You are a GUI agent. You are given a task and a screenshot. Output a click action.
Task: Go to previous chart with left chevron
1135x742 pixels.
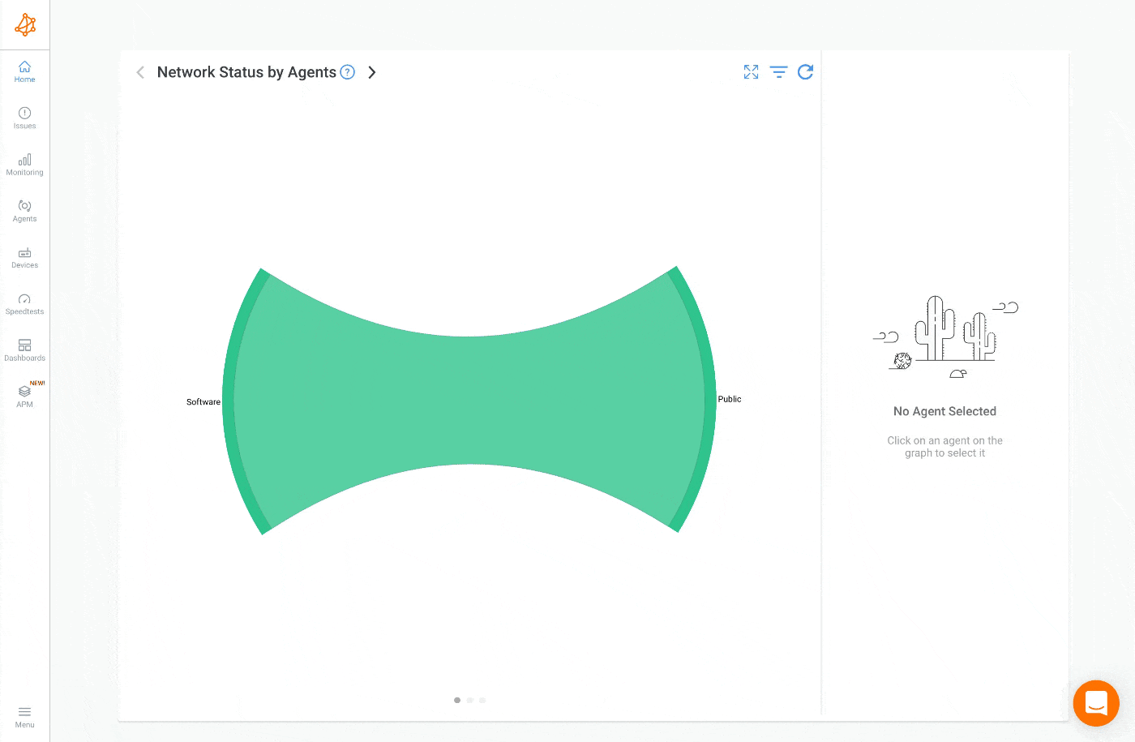[x=140, y=72]
